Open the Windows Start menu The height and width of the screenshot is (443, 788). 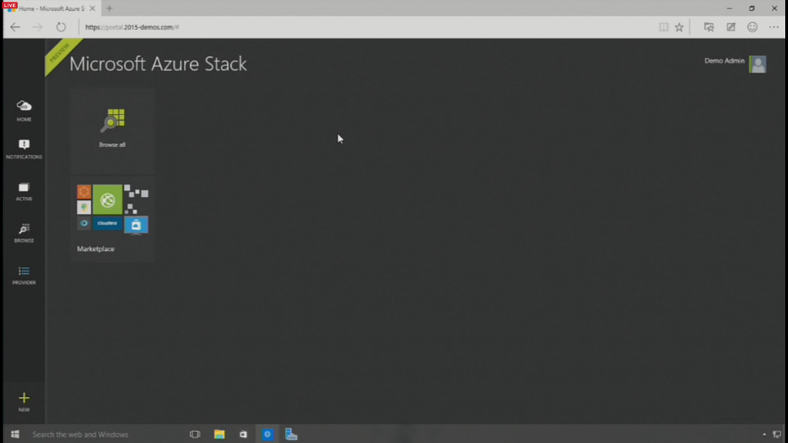coord(15,434)
